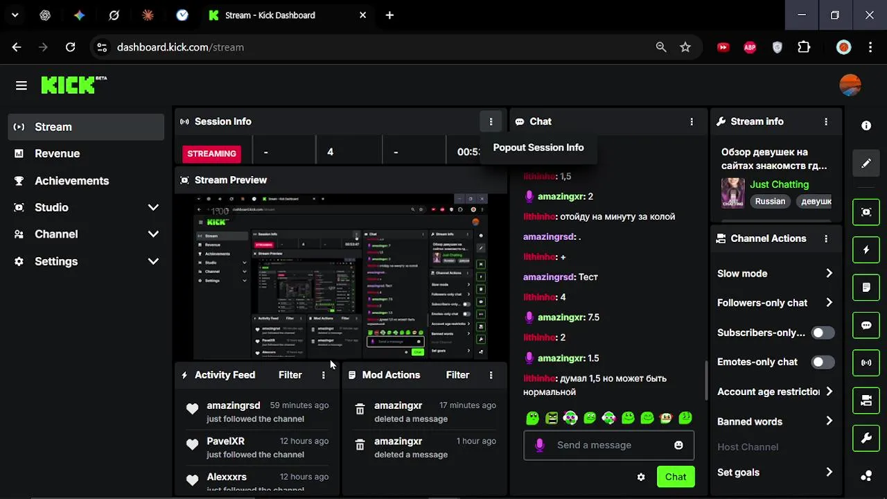The height and width of the screenshot is (499, 887).
Task: Insert the first green blob emote
Action: [x=532, y=418]
